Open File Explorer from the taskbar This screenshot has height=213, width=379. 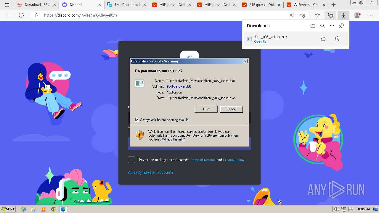(x=33, y=209)
